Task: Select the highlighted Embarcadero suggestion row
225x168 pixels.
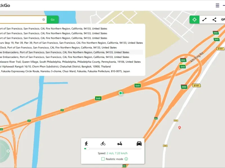Action: tap(71, 52)
